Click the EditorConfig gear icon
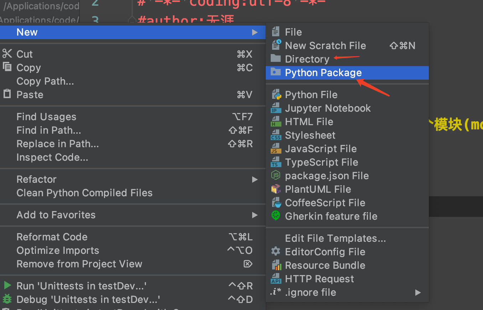This screenshot has height=310, width=483. point(276,252)
